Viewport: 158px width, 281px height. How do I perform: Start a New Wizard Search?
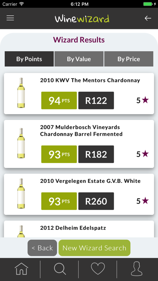tap(94, 248)
